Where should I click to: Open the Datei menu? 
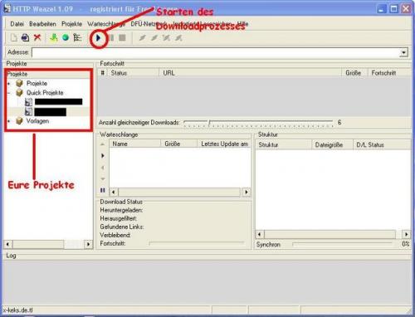(x=17, y=24)
